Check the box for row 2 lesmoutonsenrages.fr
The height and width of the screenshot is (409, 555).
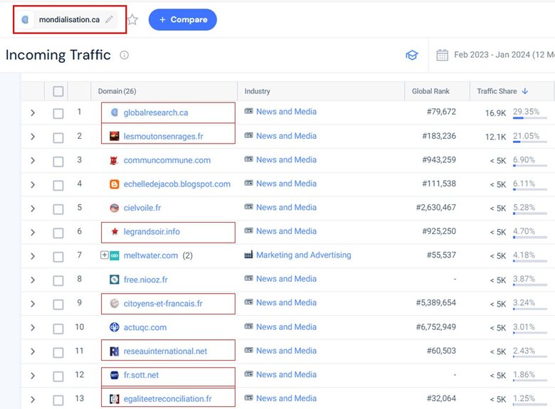(58, 137)
